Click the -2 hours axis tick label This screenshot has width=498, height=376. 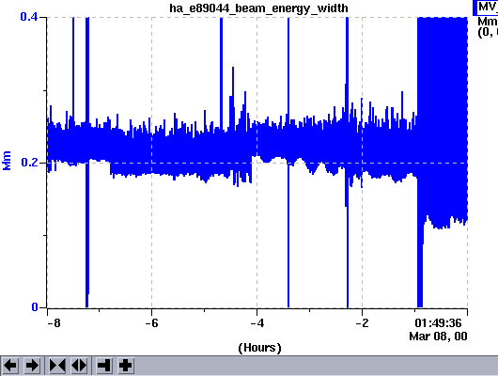pyautogui.click(x=363, y=323)
